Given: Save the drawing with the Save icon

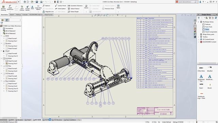Looking at the screenshot, I should (x=37, y=2).
